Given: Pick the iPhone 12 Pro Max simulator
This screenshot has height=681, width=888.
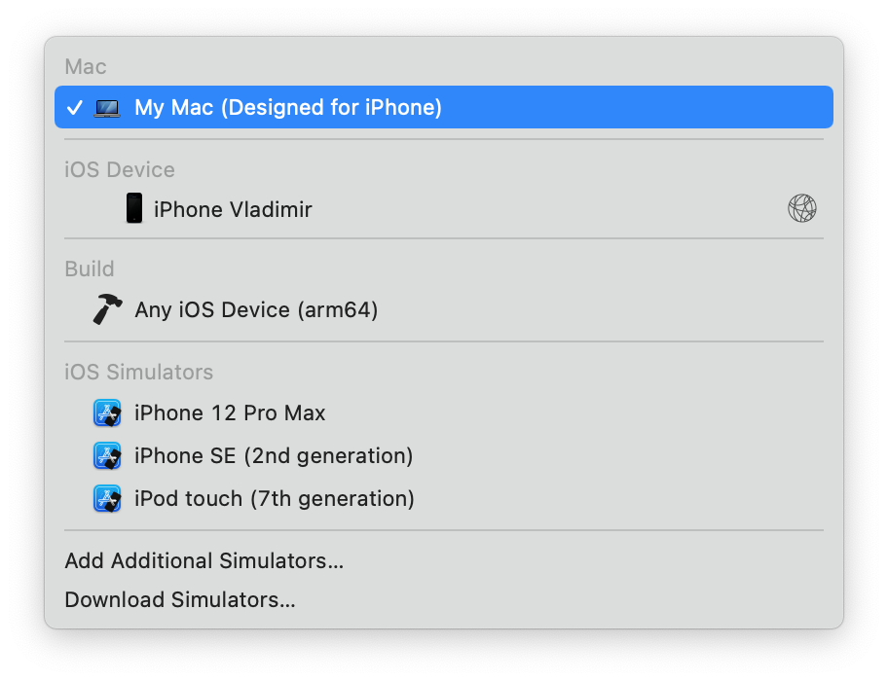Looking at the screenshot, I should pos(230,413).
